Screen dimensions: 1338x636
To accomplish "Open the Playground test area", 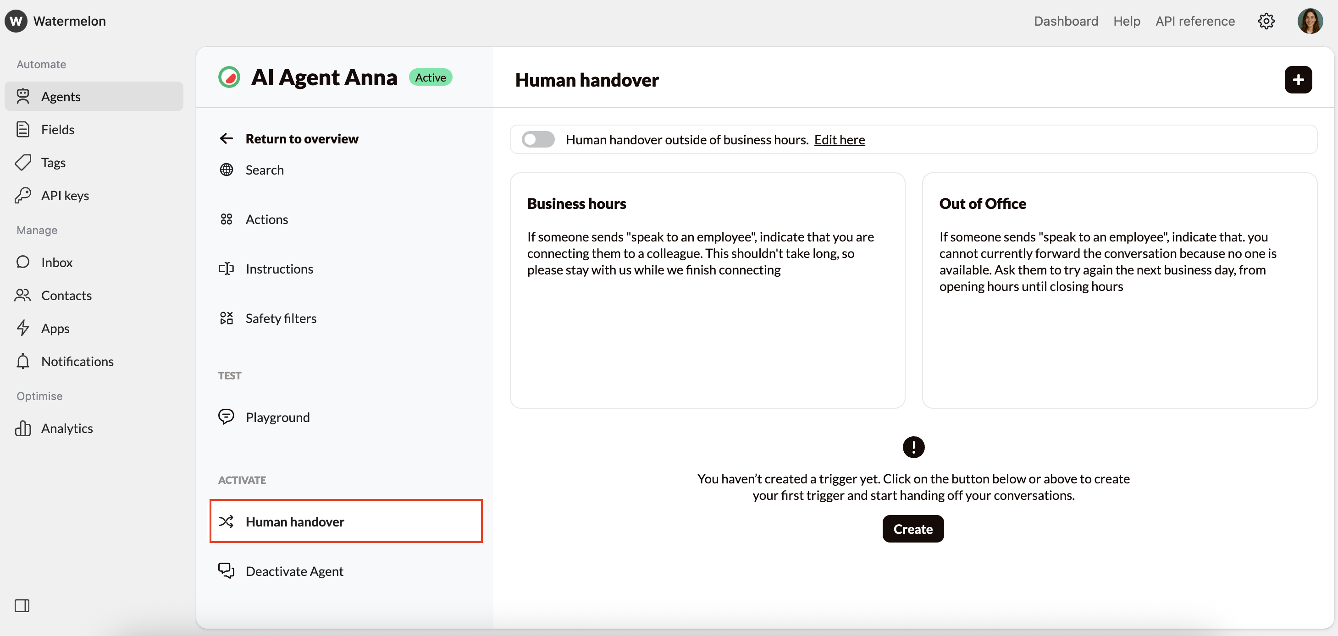I will click(x=277, y=417).
